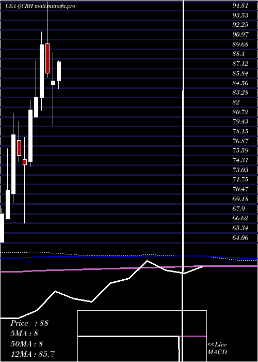Viewport: 258px width, 362px height.
Task: Click the 75.59 price axis label
Action: (x=240, y=150)
